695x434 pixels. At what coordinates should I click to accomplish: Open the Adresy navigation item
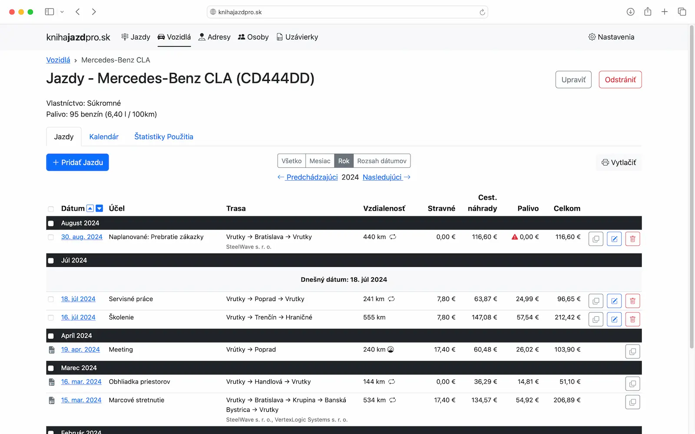tap(214, 37)
